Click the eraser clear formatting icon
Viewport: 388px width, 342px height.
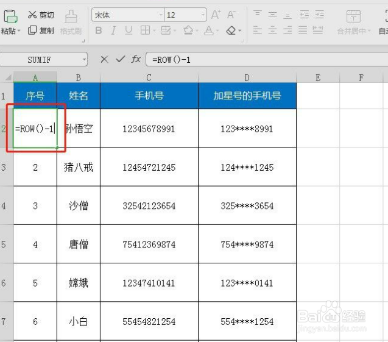click(231, 30)
